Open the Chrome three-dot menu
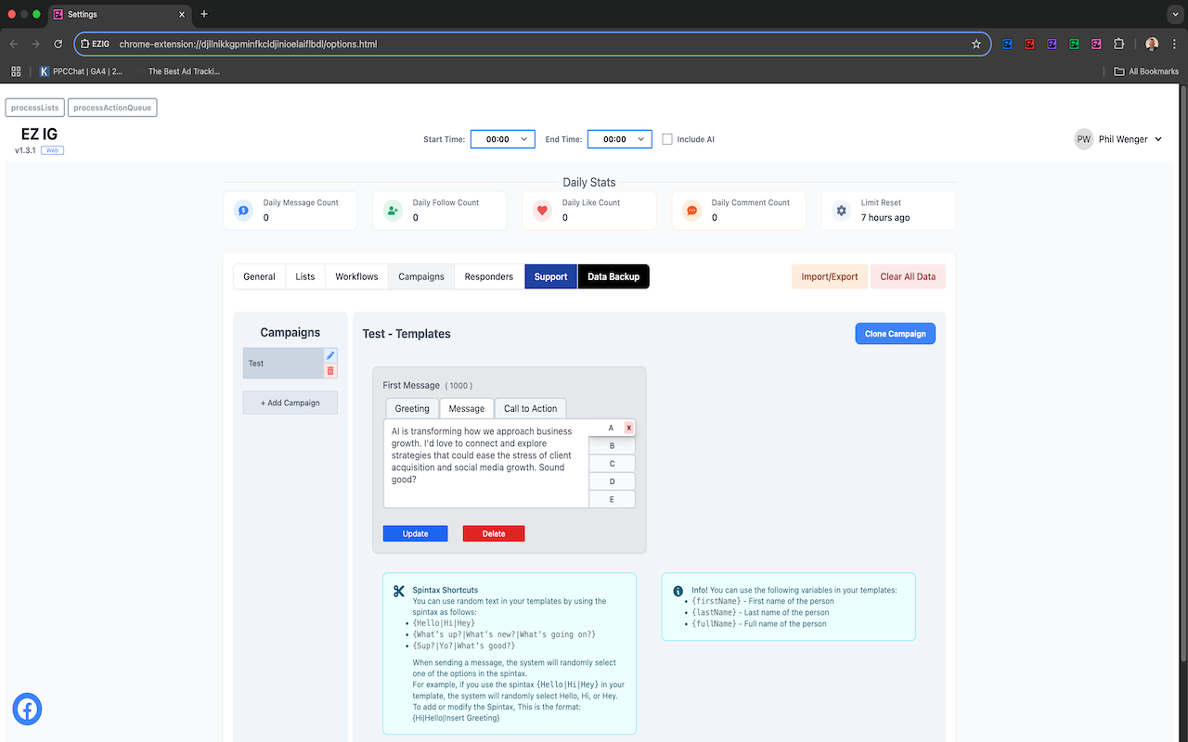Viewport: 1188px width, 742px height. tap(1173, 44)
